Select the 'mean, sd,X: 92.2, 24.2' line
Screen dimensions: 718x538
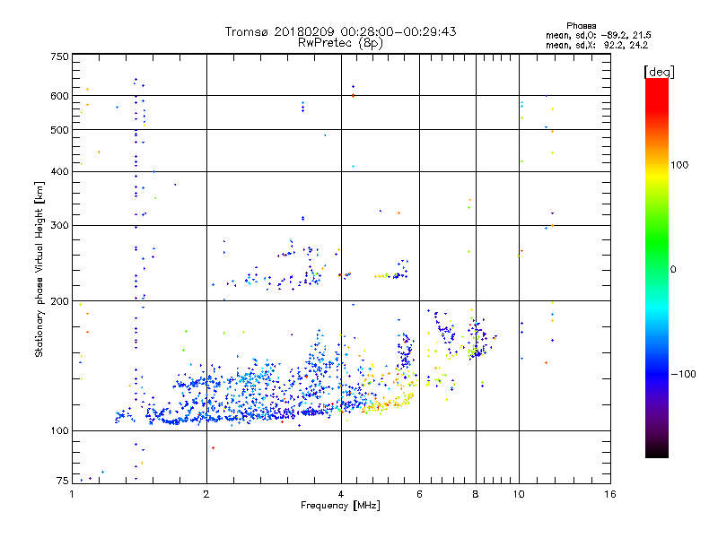pyautogui.click(x=597, y=45)
